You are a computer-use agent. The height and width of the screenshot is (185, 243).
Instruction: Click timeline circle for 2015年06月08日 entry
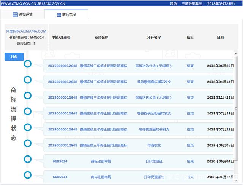(28, 143)
